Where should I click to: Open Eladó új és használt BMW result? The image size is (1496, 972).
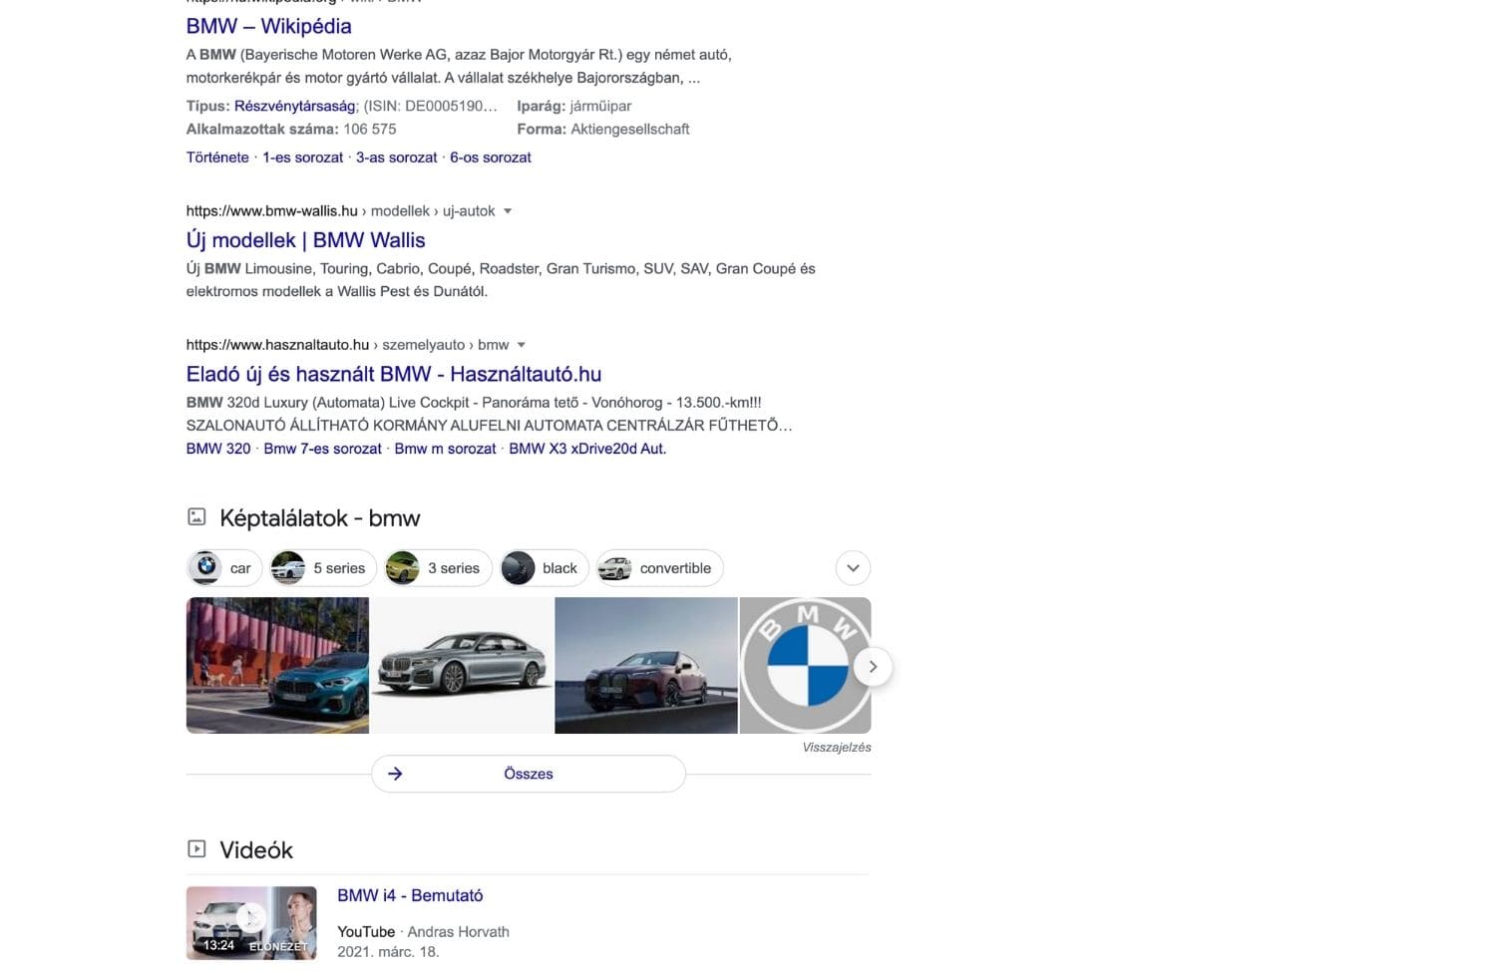point(394,374)
